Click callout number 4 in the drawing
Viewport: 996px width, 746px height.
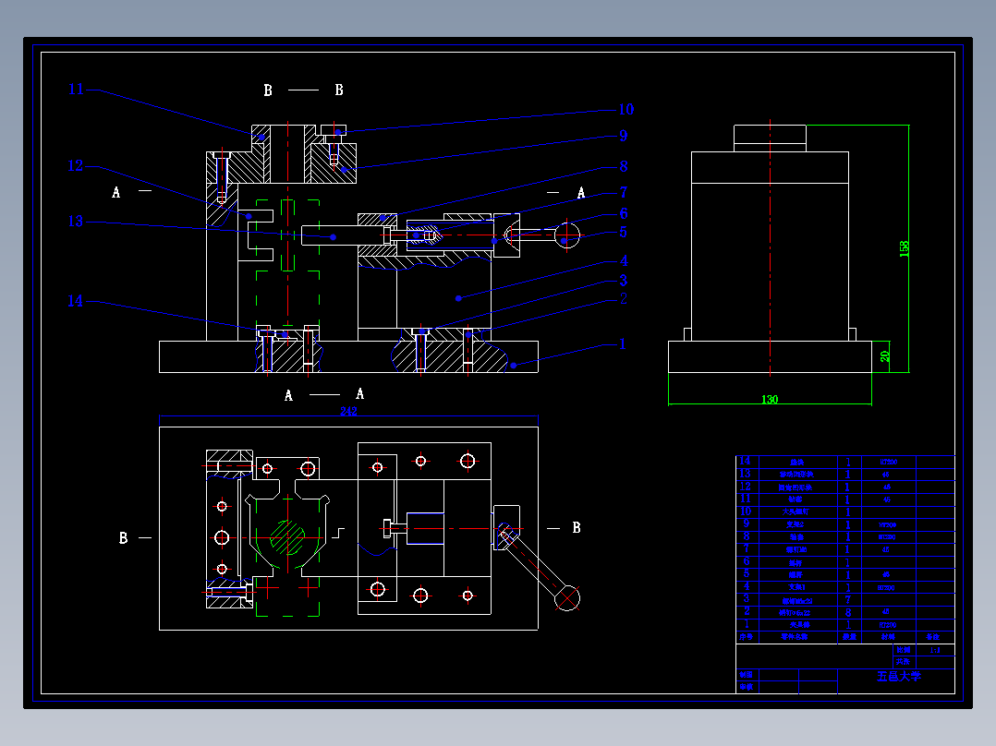click(624, 261)
